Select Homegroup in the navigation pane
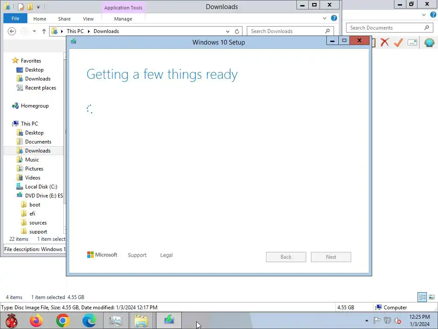The width and height of the screenshot is (438, 329). pos(35,106)
